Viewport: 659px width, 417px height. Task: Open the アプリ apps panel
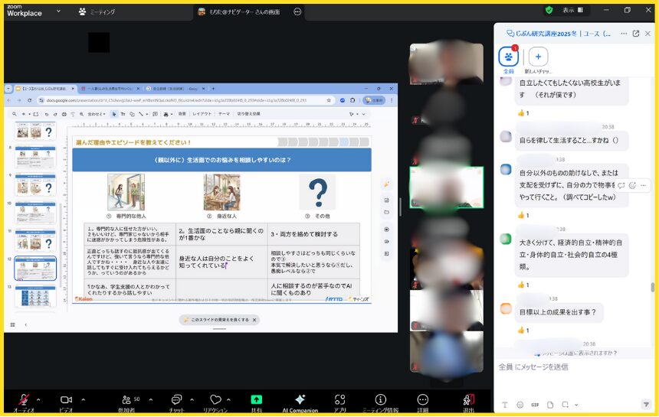click(339, 402)
